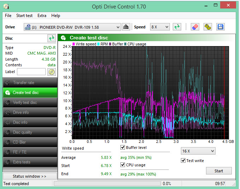The width and height of the screenshot is (240, 189).
Task: Open the Extra menu
Action: coord(42,16)
